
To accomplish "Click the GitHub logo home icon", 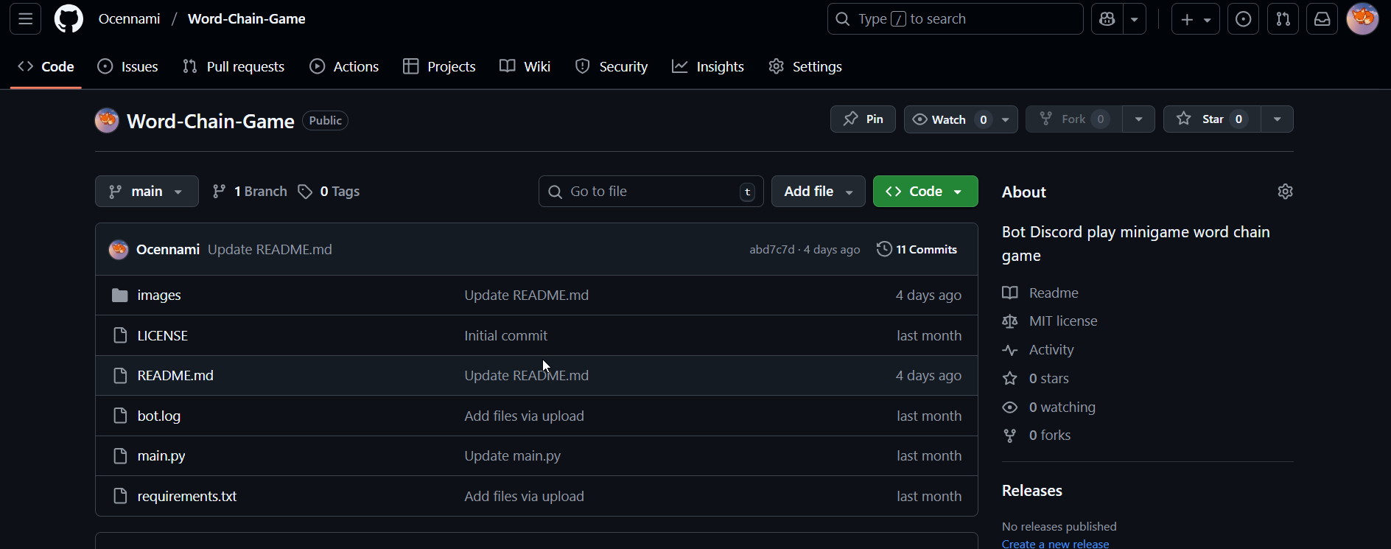I will 69,19.
